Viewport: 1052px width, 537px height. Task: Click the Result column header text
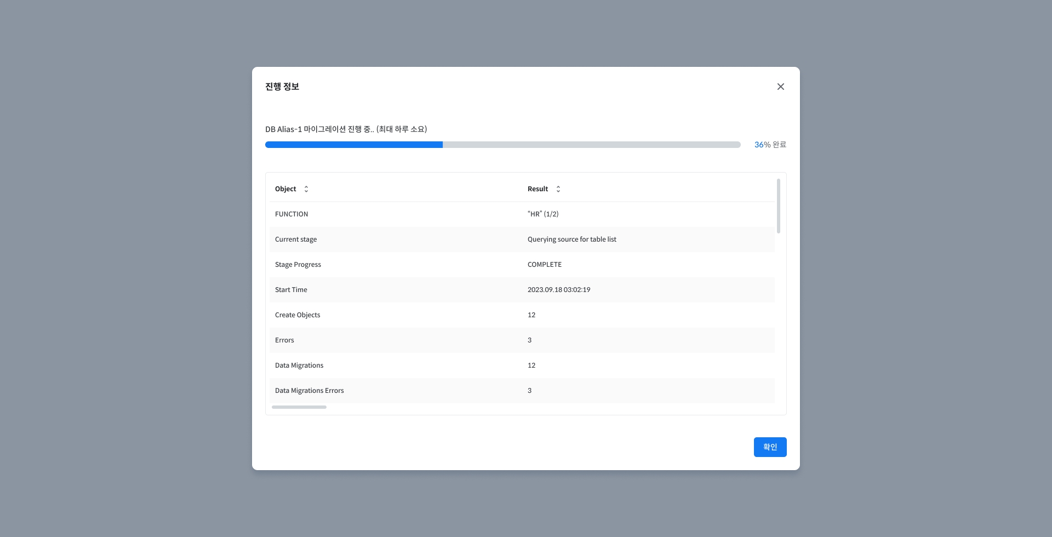click(538, 189)
